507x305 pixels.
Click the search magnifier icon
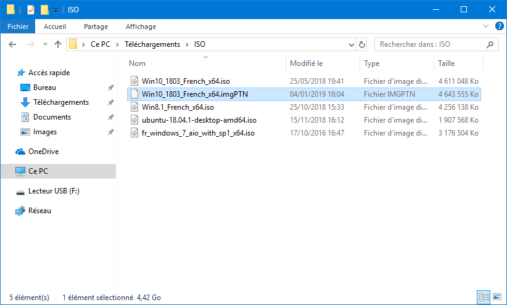pyautogui.click(x=490, y=44)
